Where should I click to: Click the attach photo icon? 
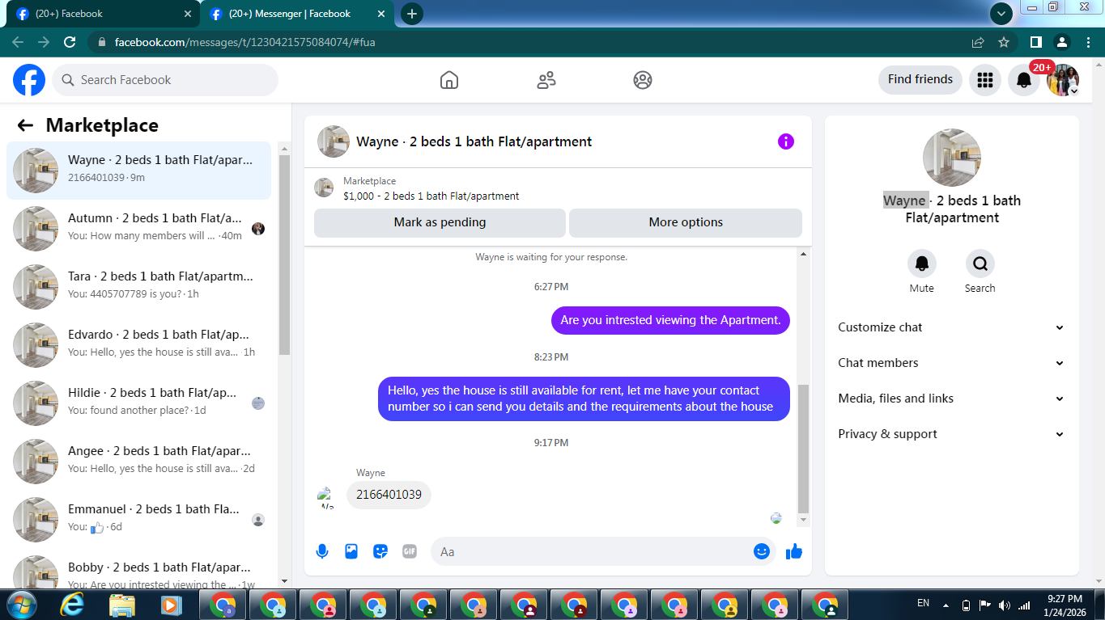(x=351, y=551)
